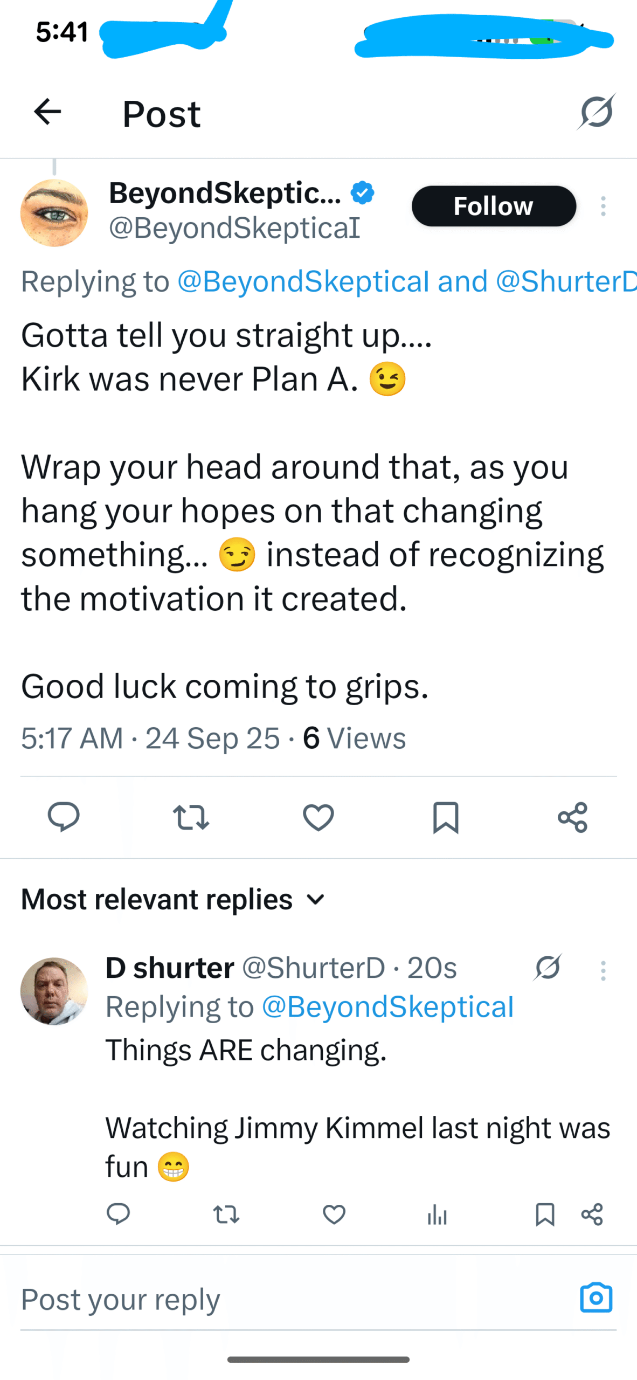Tap the back arrow icon

[x=47, y=112]
